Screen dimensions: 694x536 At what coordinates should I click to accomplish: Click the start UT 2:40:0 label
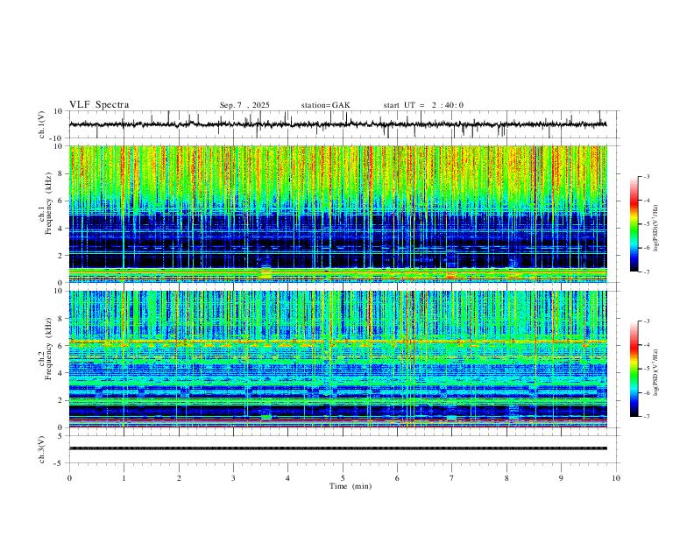(x=423, y=105)
